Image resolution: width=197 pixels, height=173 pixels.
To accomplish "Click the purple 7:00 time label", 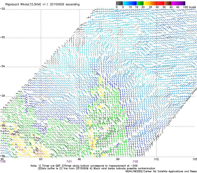I will pyautogui.click(x=3, y=162).
